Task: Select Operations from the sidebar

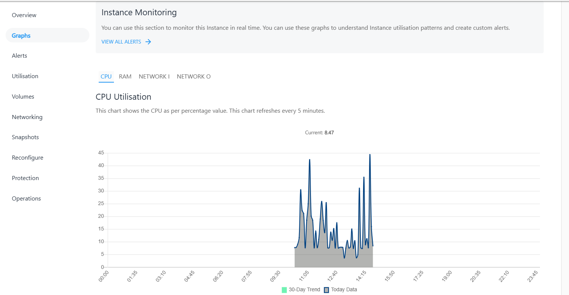Action: pos(26,198)
